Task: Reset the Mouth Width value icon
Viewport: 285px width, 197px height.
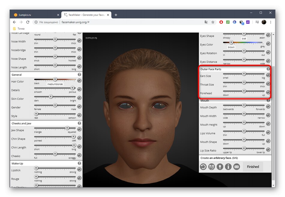Action: (268, 115)
